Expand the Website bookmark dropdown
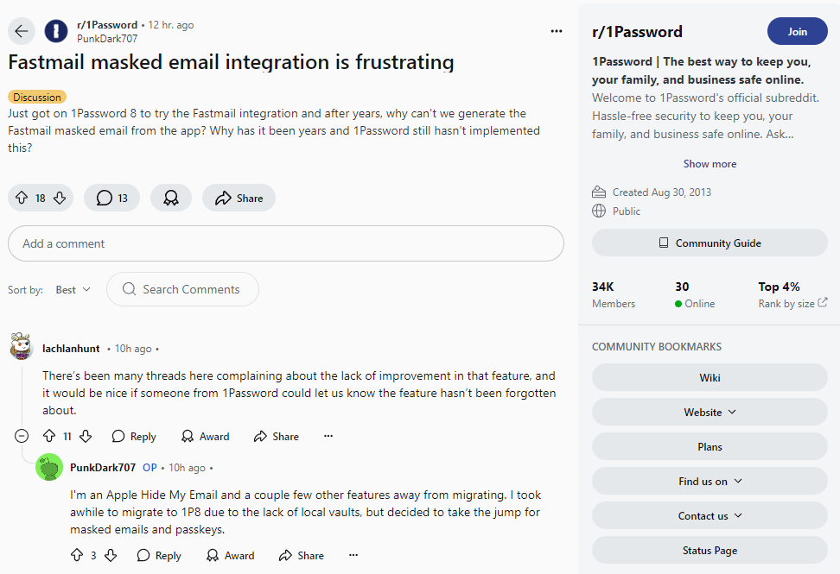The height and width of the screenshot is (574, 840). (x=710, y=412)
